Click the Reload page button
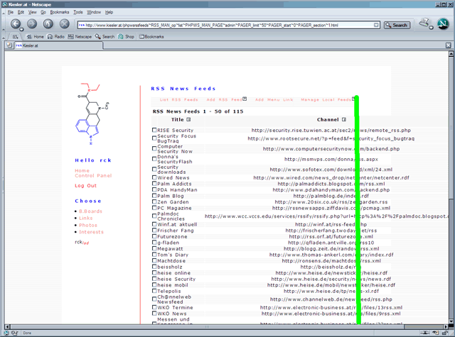455x337 pixels. [47, 24]
